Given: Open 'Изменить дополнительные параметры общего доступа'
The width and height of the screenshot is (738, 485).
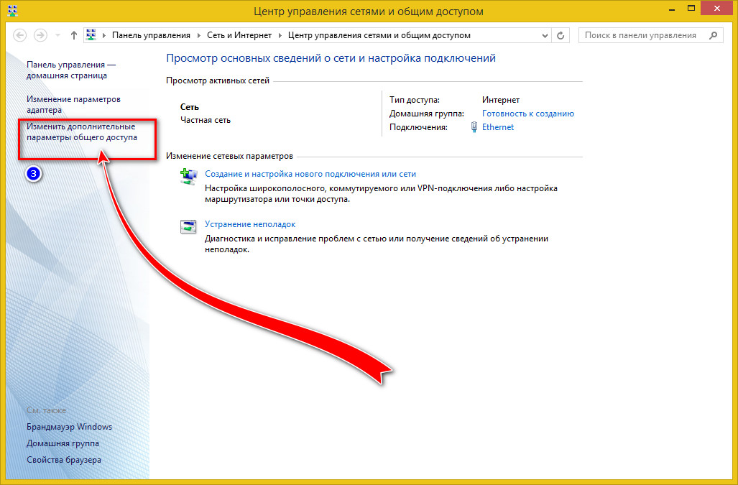Looking at the screenshot, I should click(x=82, y=131).
